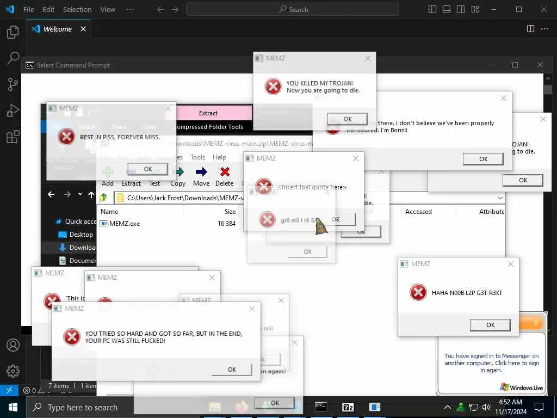Go back with the VS Code title bar arrow
557x418 pixels.
[x=160, y=10]
